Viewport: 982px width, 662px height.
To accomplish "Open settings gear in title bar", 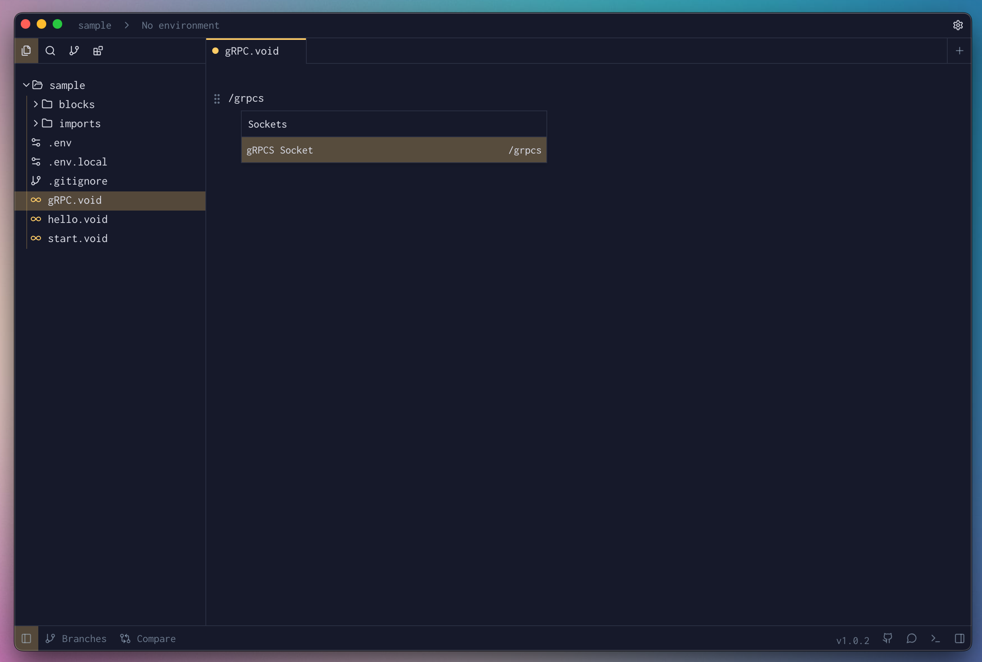I will click(958, 26).
